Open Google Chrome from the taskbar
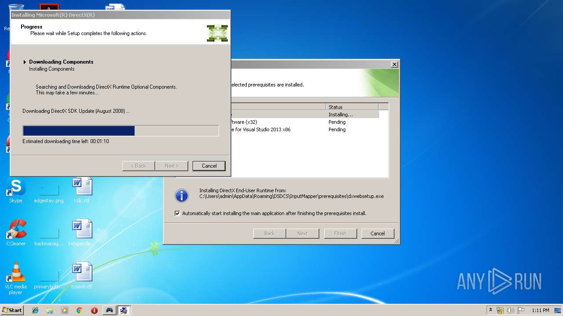Viewport: 563px width, 316px height. (x=79, y=310)
